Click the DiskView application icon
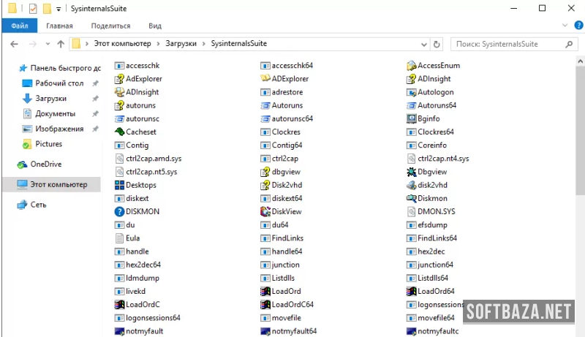This screenshot has height=337, width=585. (267, 211)
